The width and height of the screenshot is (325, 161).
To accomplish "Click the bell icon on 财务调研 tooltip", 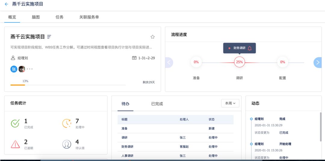I will (x=249, y=48).
